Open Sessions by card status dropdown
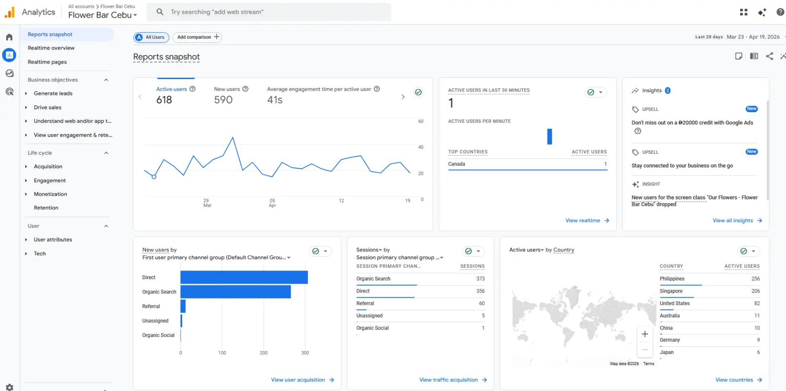Image resolution: width=786 pixels, height=391 pixels. [473, 251]
